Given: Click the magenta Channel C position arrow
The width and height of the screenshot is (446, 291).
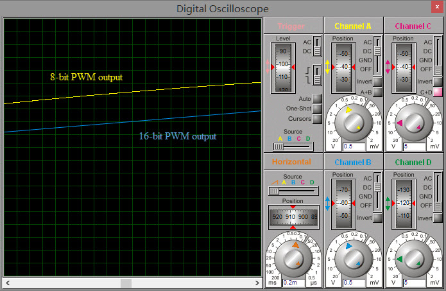Looking at the screenshot, I should coord(388,67).
